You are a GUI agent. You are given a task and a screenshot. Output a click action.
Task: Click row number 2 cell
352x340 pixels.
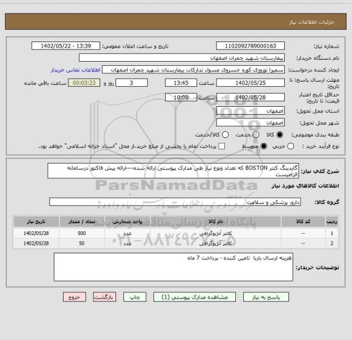click(x=332, y=244)
